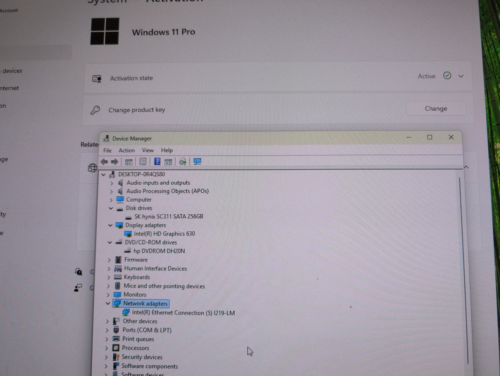
Task: Click the Keyboards category icon
Action: pos(117,277)
